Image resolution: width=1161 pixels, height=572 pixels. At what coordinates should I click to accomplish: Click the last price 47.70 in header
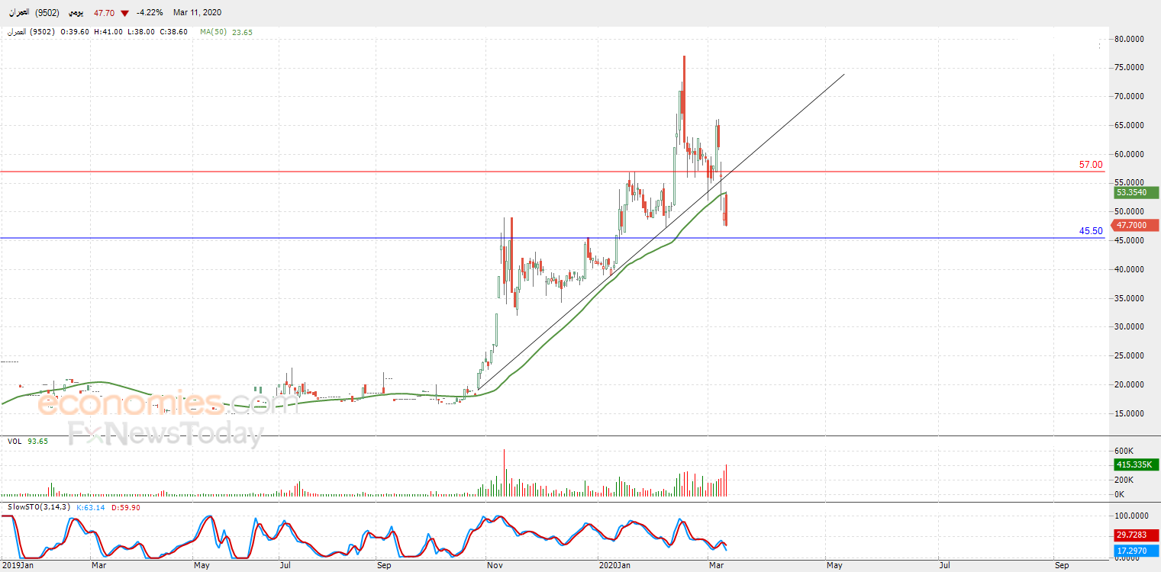coord(104,12)
